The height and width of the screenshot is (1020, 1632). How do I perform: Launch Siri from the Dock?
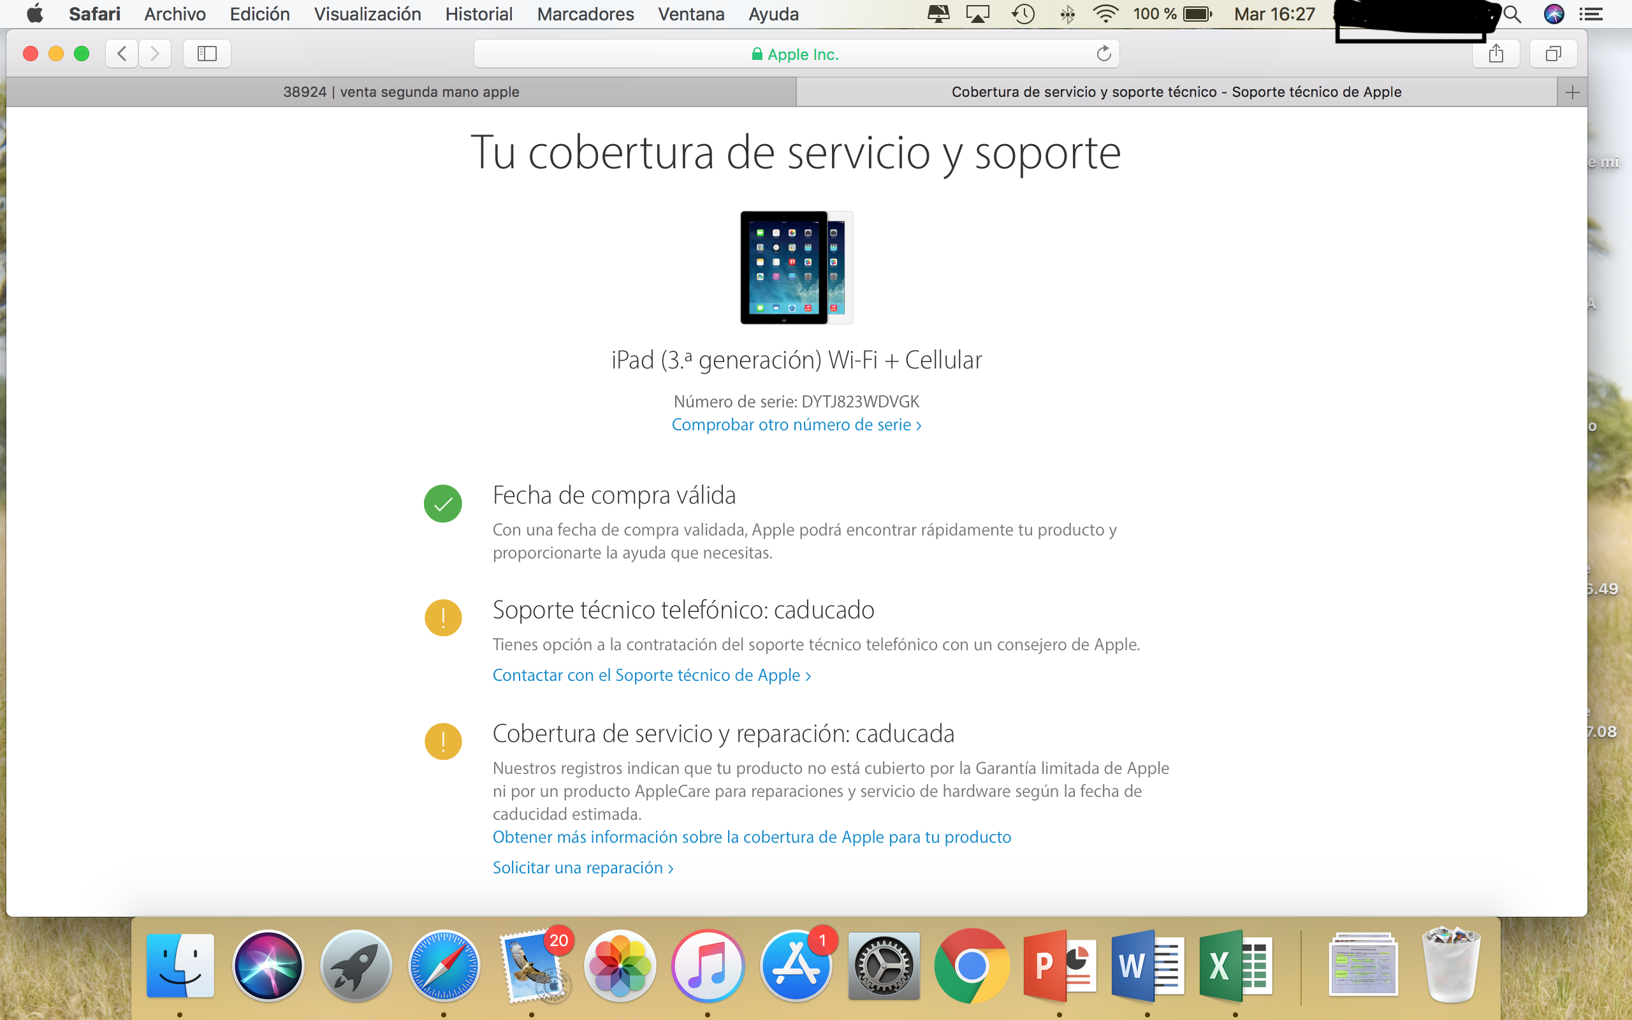(268, 965)
